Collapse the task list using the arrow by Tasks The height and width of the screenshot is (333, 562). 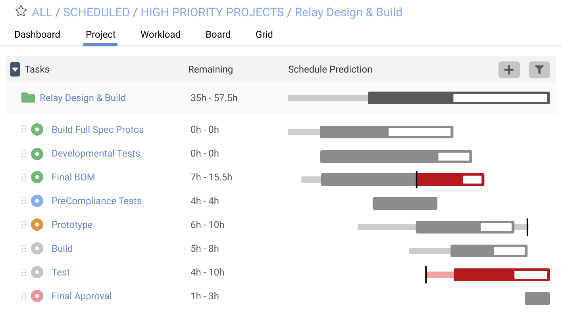click(x=15, y=69)
